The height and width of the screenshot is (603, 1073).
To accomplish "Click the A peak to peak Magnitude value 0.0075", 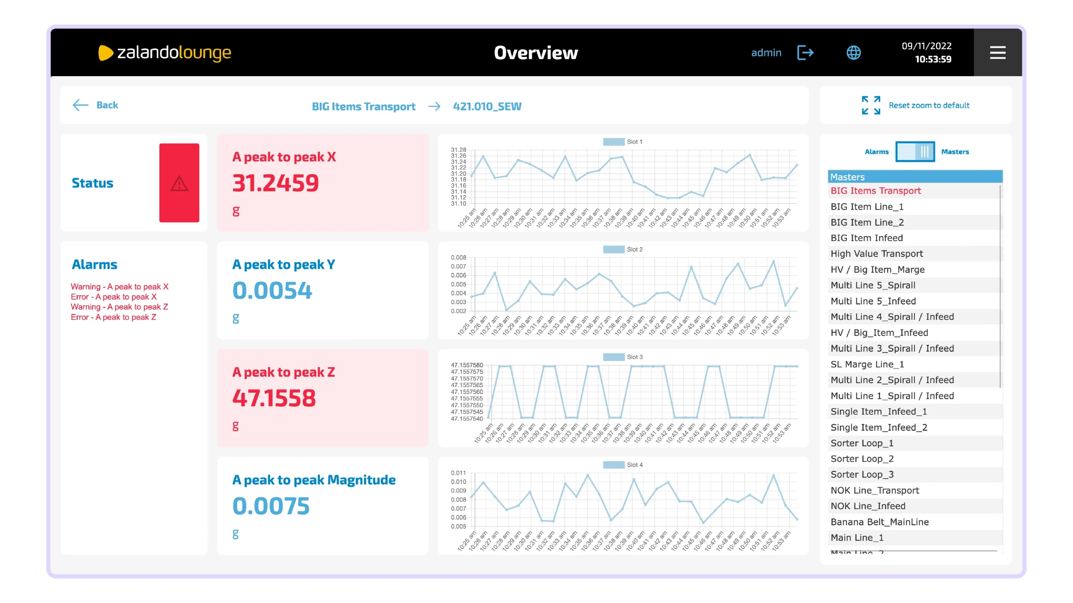I will coord(271,506).
